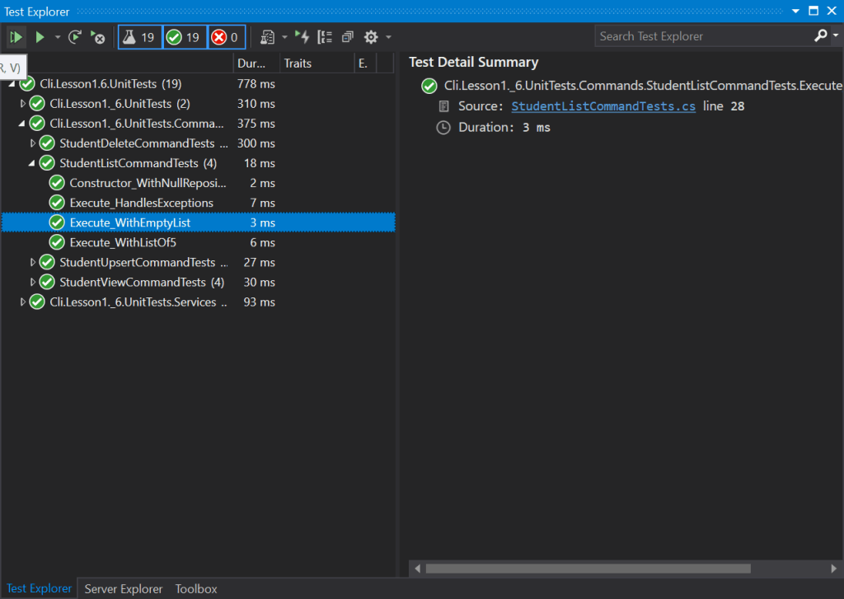The image size is (844, 599).
Task: Click the green Run button
Action: 40,37
